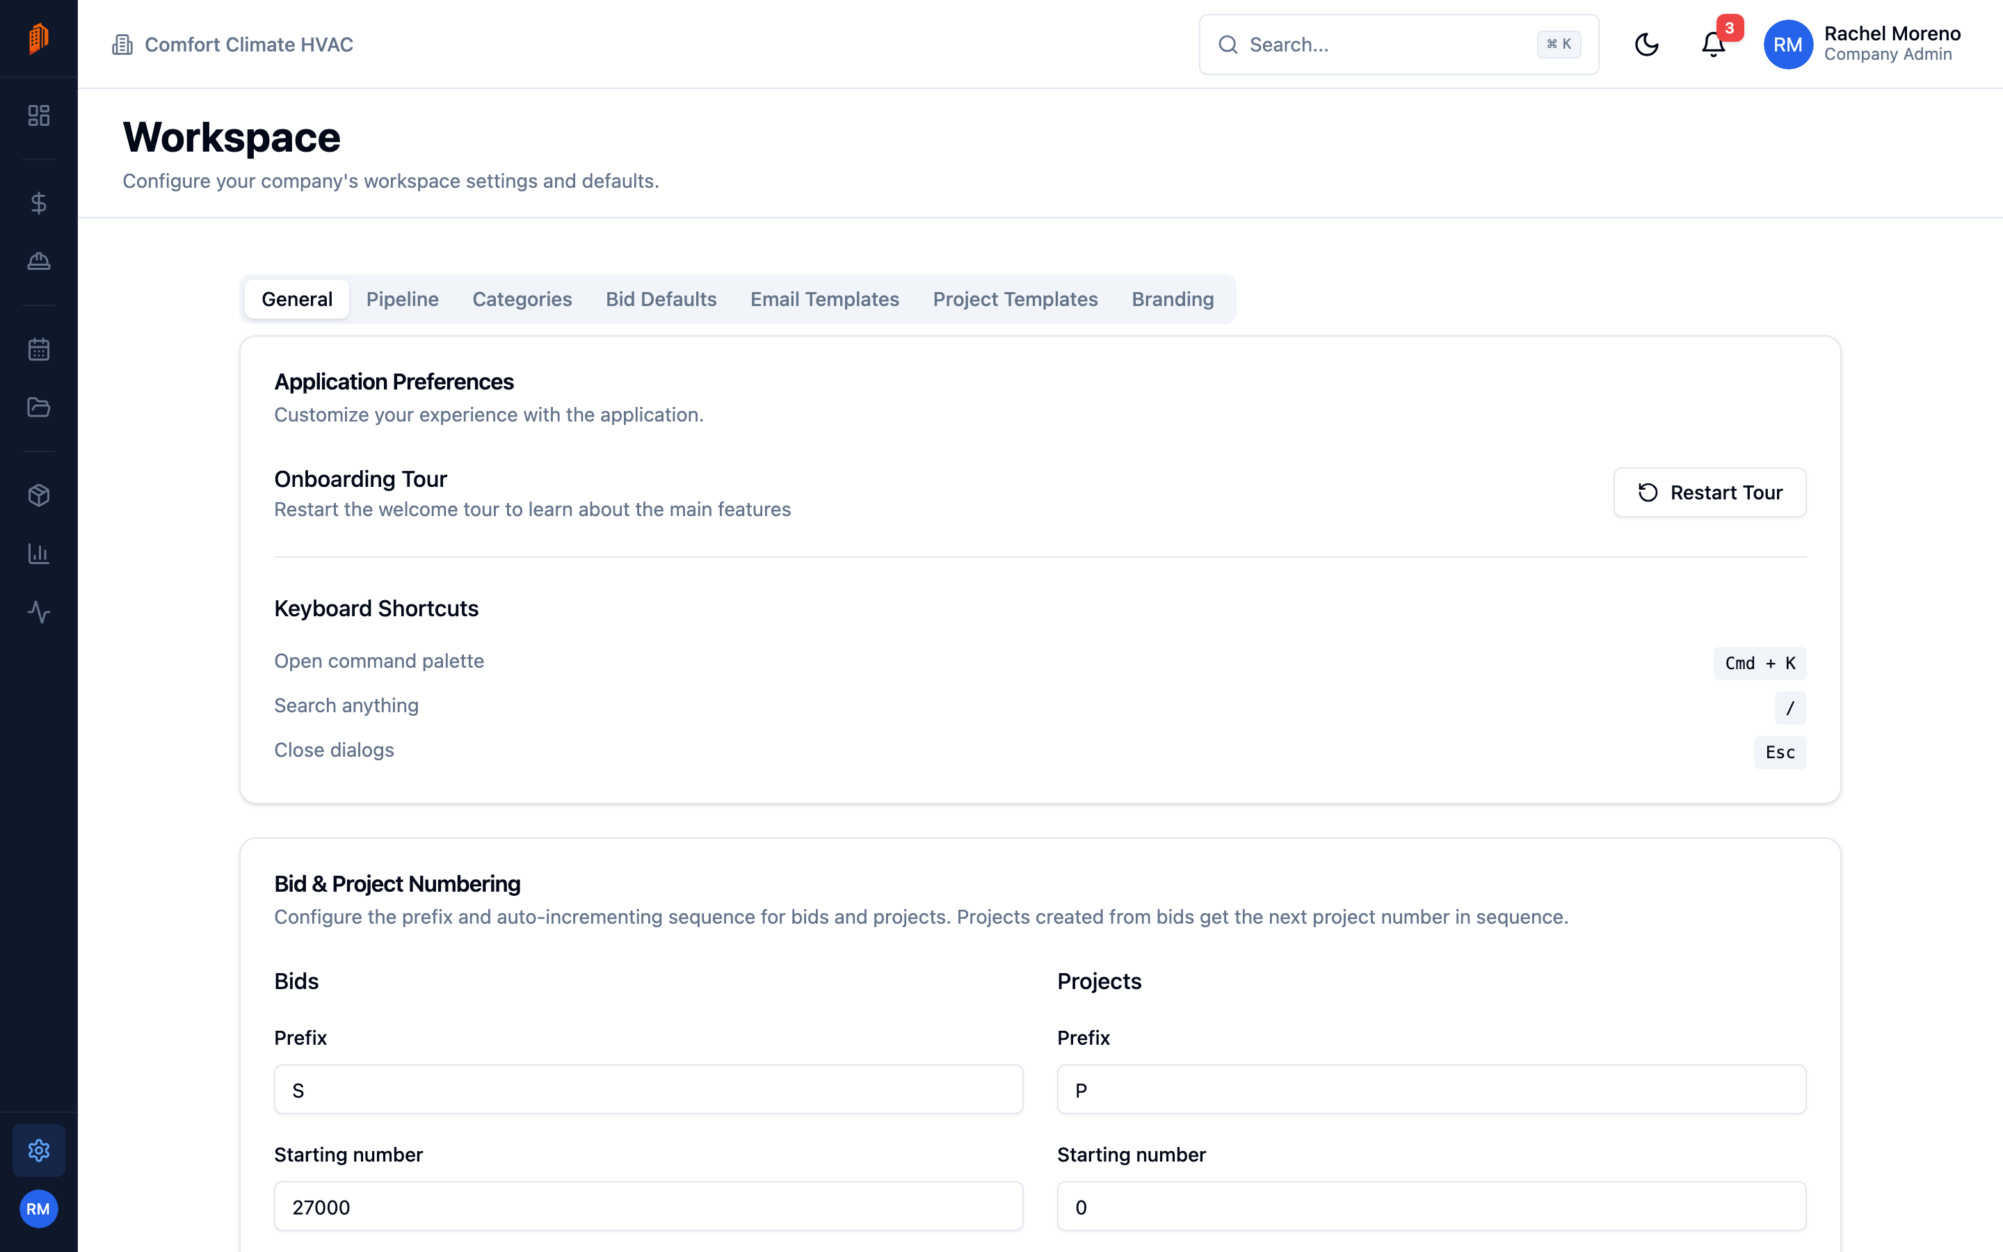Click the settings gear icon in sidebar
Viewport: 2003px width, 1252px height.
click(39, 1150)
